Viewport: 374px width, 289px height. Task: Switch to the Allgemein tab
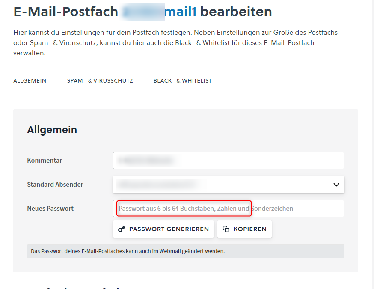pyautogui.click(x=30, y=81)
